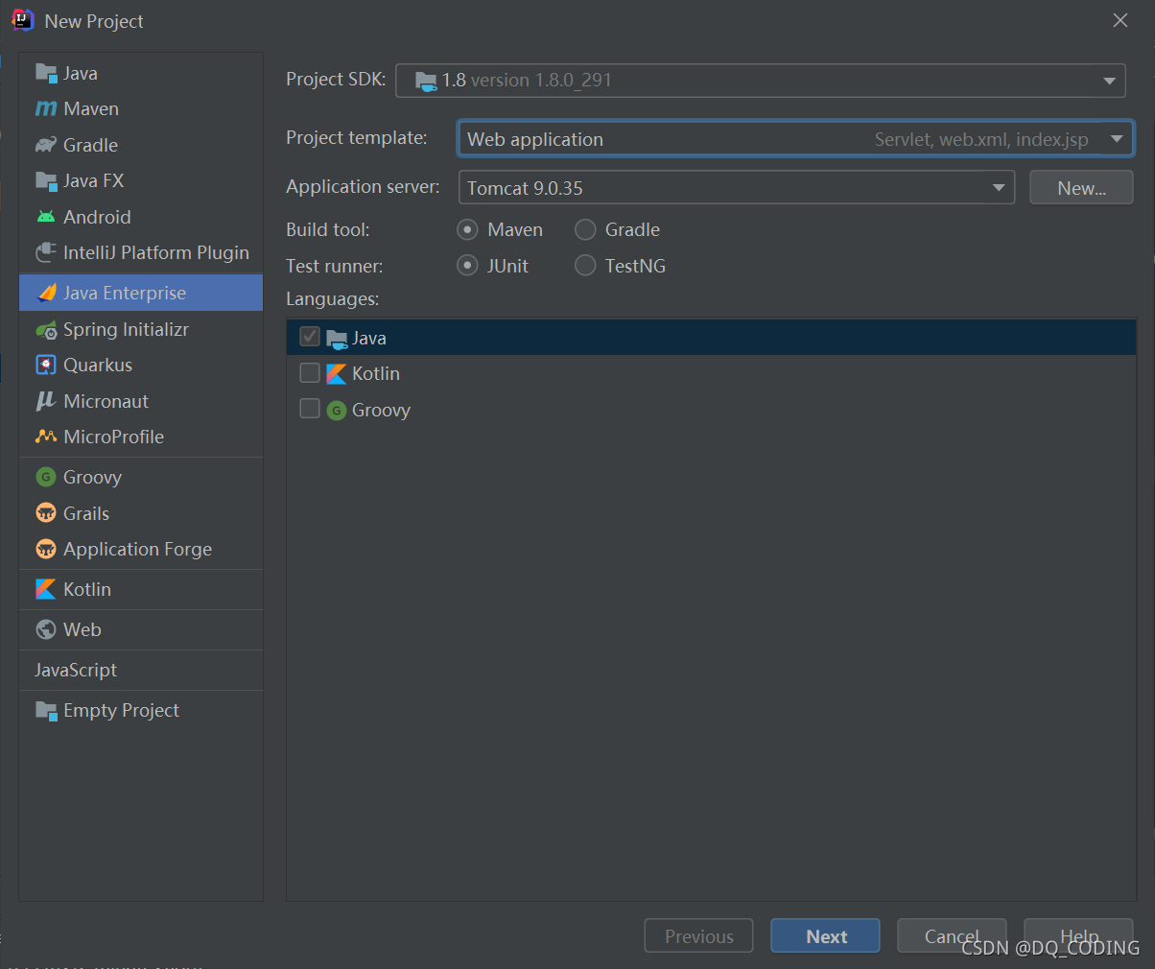Click the Java FX folder icon
1155x969 pixels.
[x=46, y=181]
